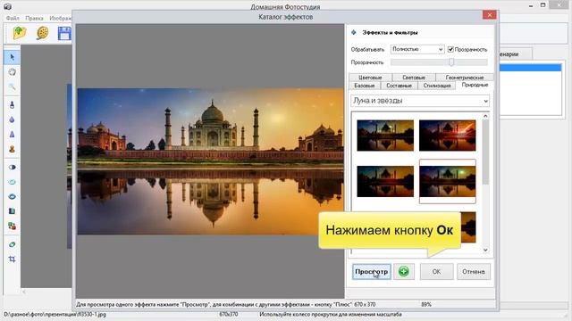Toggle the Прозрачность checkbox
572x321 pixels.
coord(450,49)
